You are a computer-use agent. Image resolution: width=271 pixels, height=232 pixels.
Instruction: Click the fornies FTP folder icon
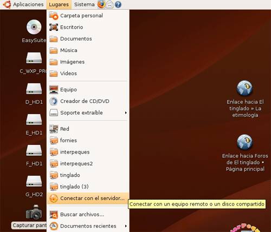(x=54, y=141)
